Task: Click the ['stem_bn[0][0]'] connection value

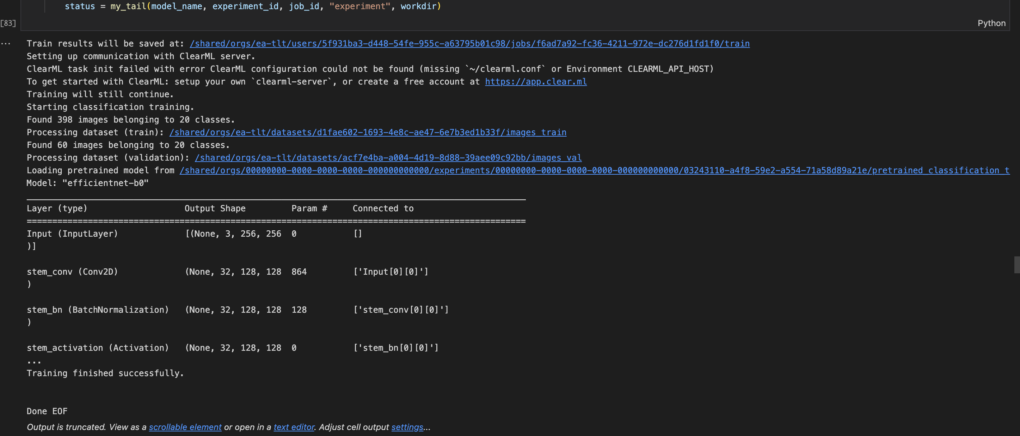Action: tap(395, 348)
